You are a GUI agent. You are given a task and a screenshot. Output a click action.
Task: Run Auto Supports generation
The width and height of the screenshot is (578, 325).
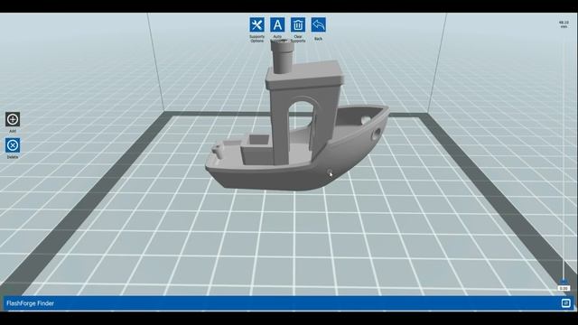tap(277, 25)
